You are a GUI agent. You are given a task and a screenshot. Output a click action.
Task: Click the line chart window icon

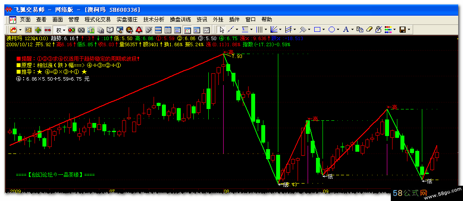(207, 30)
